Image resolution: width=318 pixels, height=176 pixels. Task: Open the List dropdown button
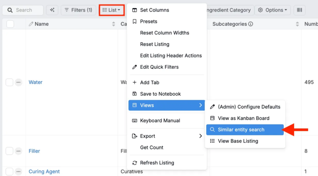tap(111, 10)
